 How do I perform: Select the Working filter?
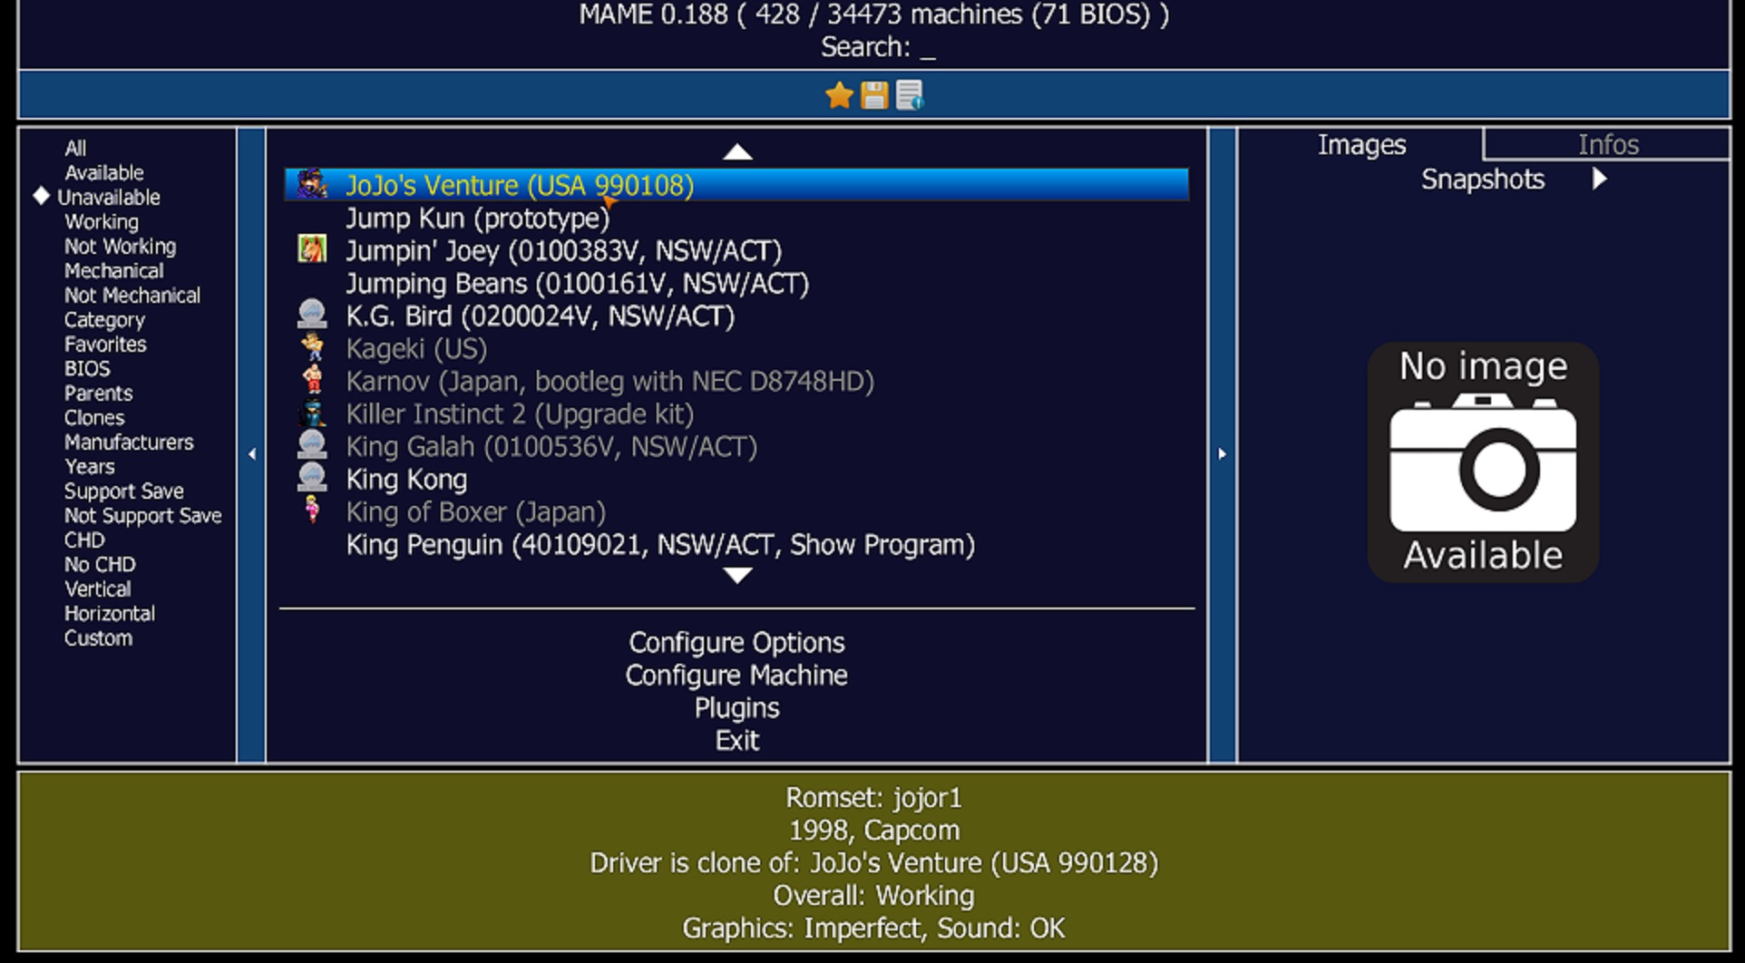(x=102, y=222)
